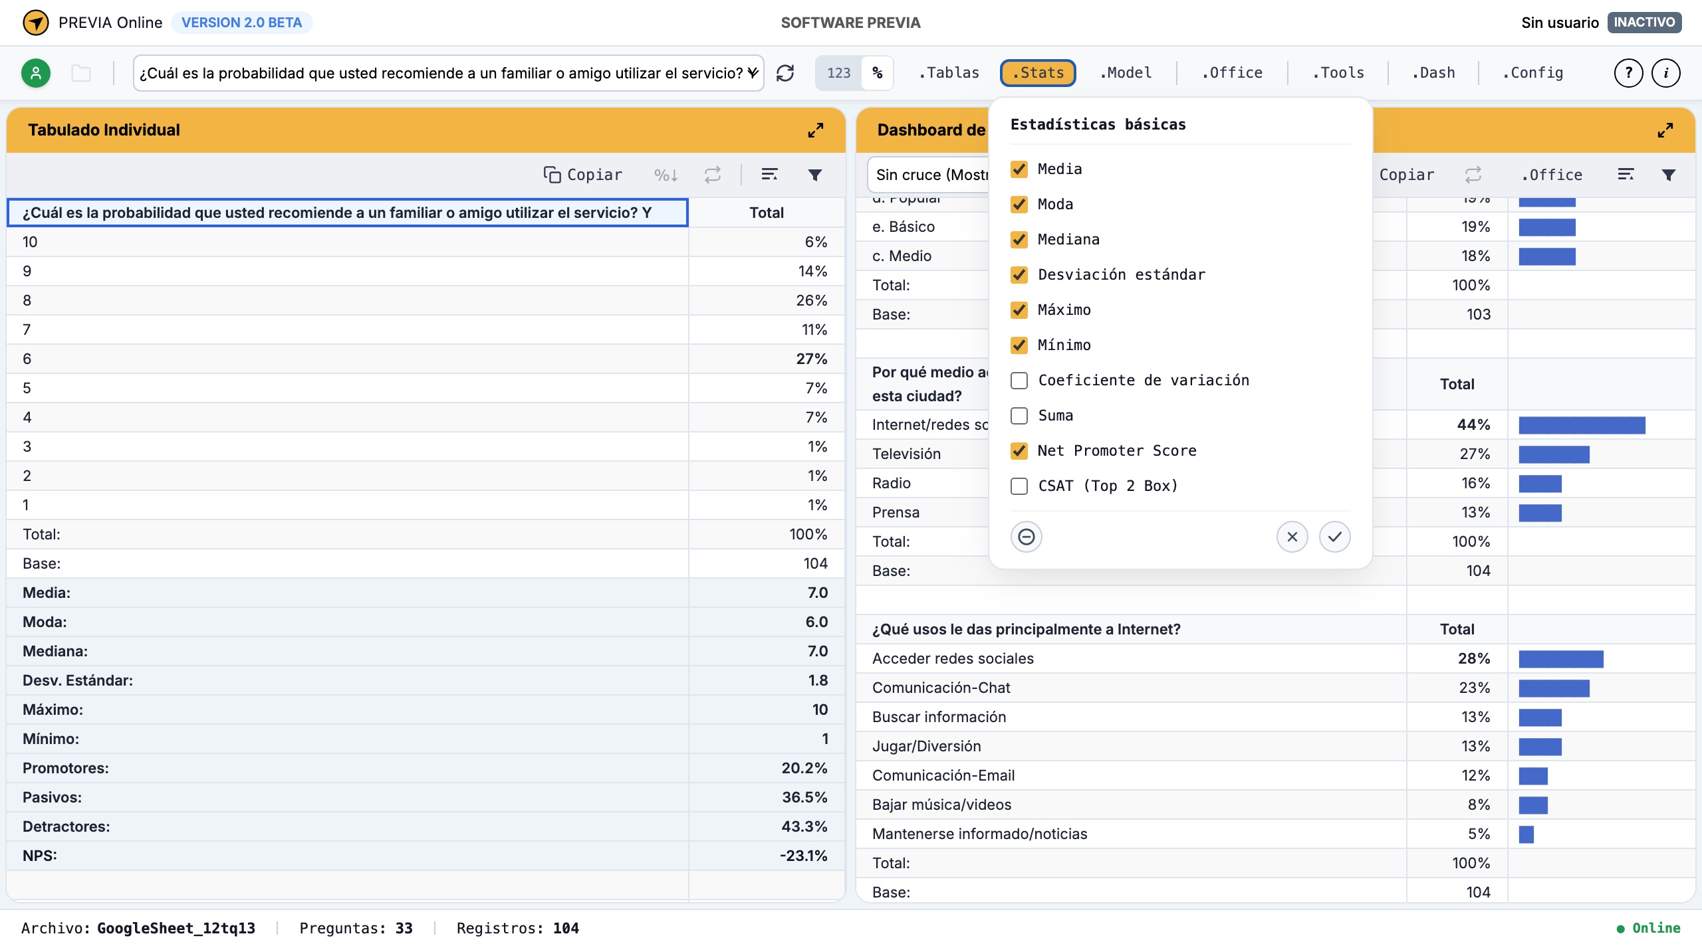This screenshot has height=946, width=1702.
Task: Open the help question-mark icon
Action: [1628, 73]
